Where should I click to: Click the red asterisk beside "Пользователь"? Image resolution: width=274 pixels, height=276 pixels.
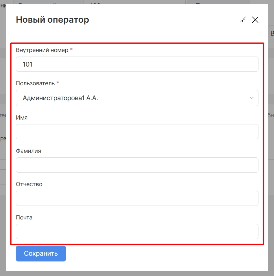click(58, 83)
